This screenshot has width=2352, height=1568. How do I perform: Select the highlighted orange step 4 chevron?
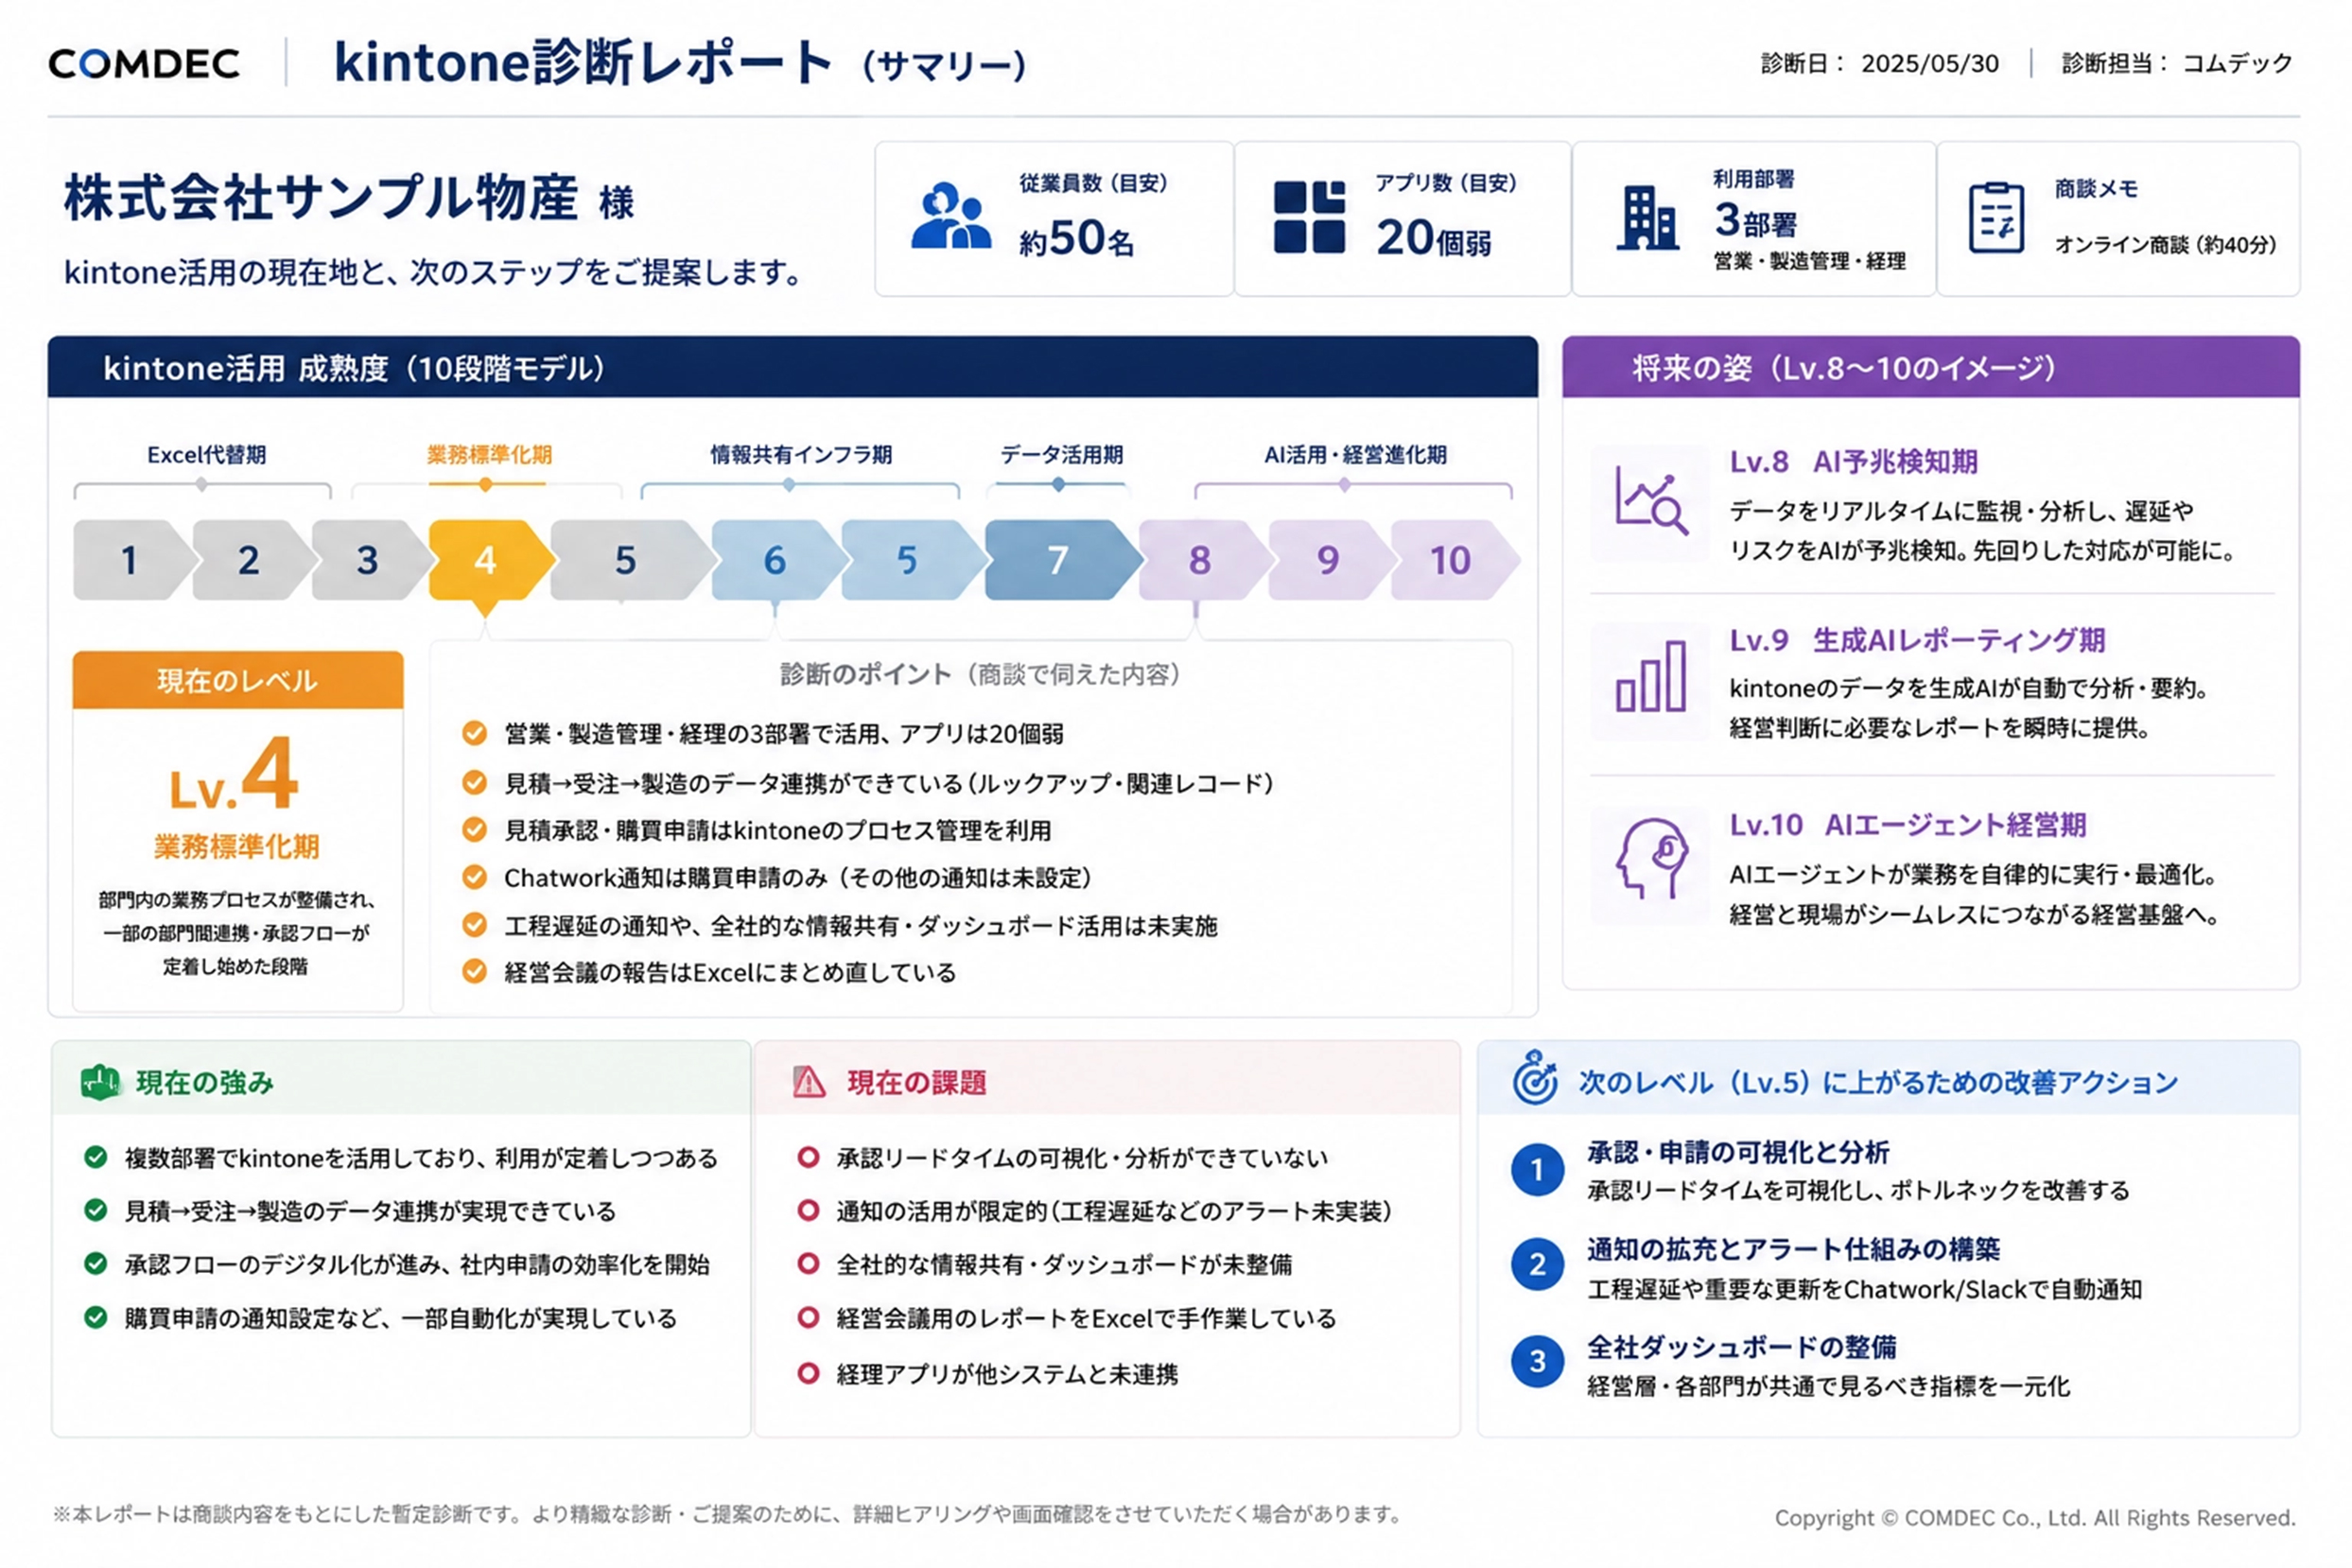(x=490, y=560)
